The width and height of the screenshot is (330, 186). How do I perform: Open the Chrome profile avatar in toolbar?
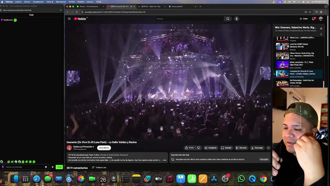pos(321,12)
